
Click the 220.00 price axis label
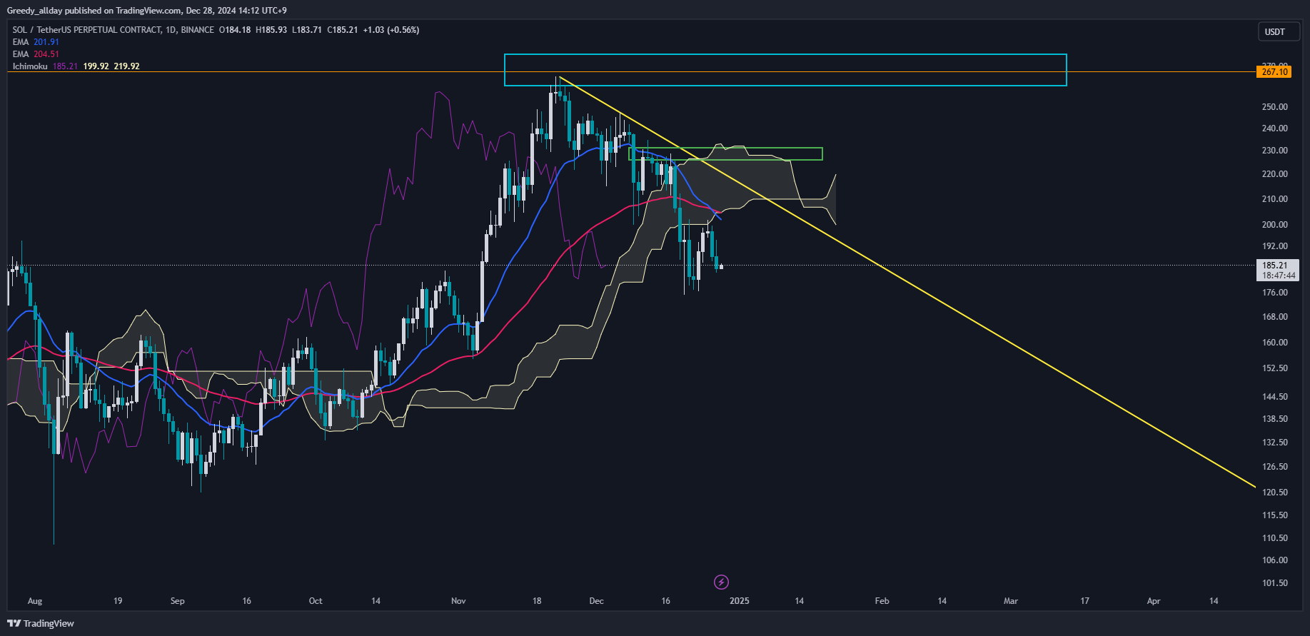(x=1275, y=174)
